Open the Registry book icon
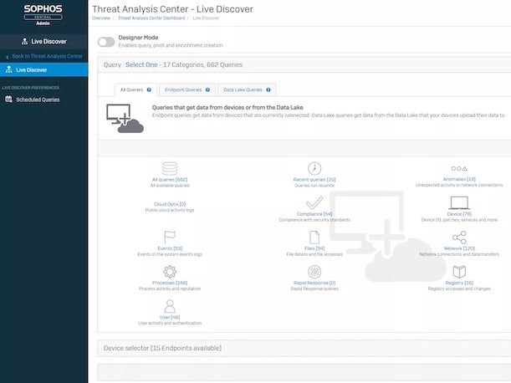This screenshot has height=383, width=511. [x=458, y=272]
